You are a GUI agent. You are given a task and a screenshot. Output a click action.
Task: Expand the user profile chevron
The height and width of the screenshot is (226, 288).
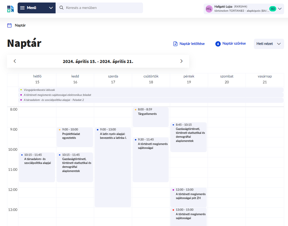pos(280,9)
